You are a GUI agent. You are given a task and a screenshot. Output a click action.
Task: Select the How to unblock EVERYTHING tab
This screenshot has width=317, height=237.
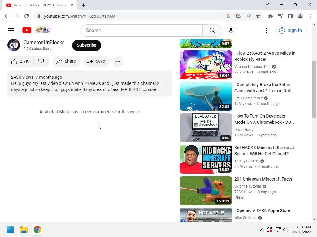[40, 5]
